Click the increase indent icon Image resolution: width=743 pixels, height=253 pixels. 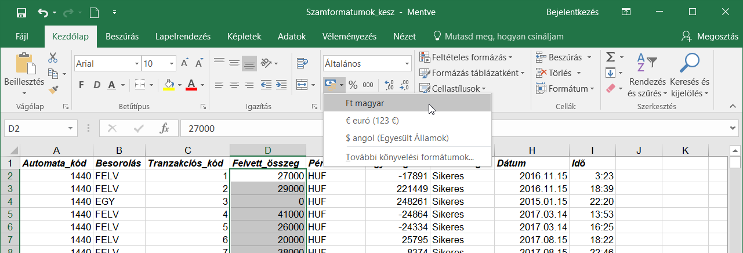tap(282, 85)
